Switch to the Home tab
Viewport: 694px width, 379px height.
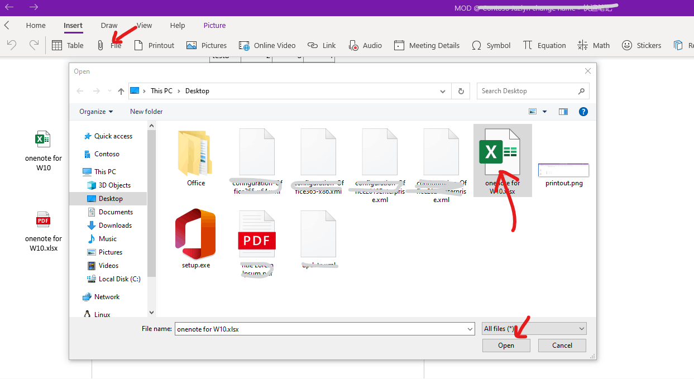[x=36, y=25]
